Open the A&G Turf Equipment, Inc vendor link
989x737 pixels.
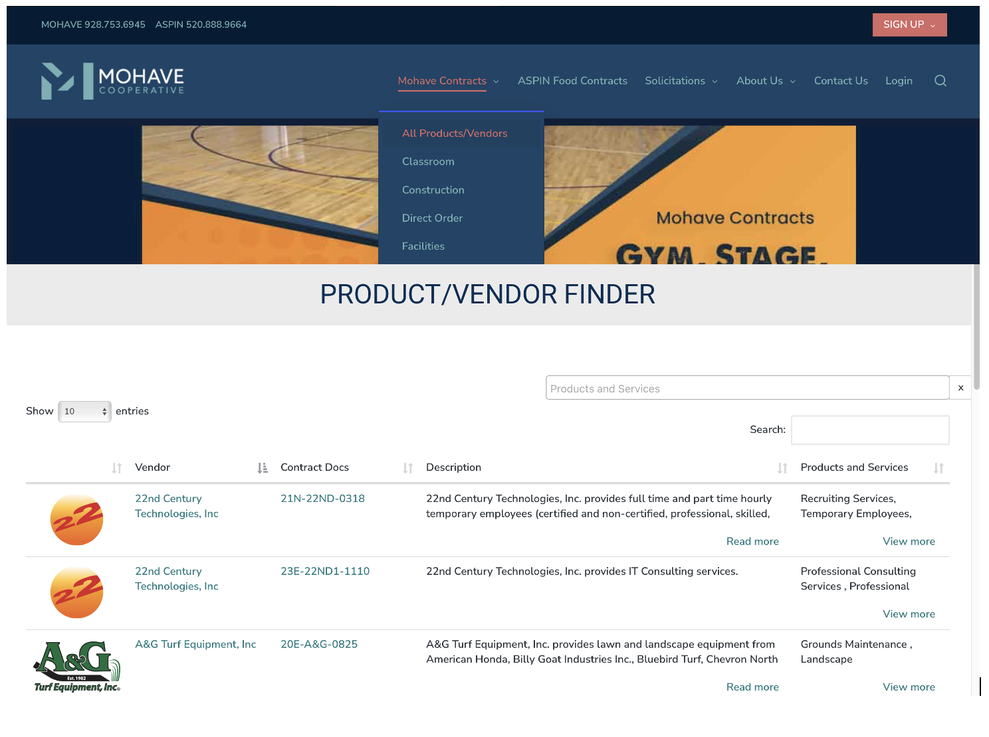(195, 645)
